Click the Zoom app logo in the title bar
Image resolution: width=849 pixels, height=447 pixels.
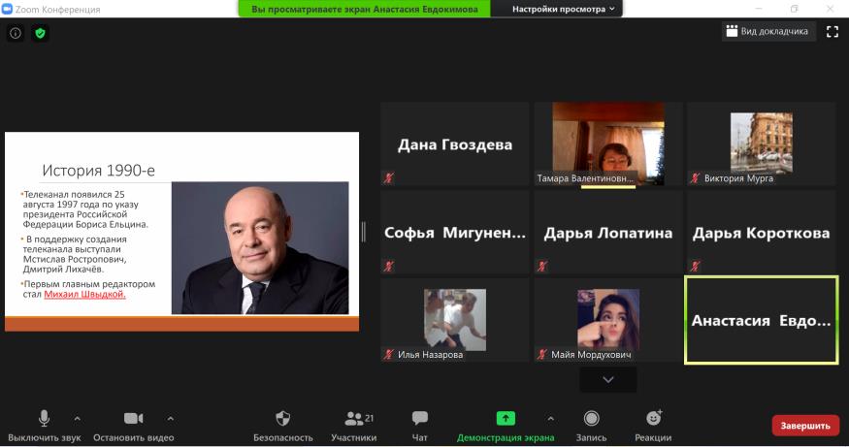(x=7, y=9)
